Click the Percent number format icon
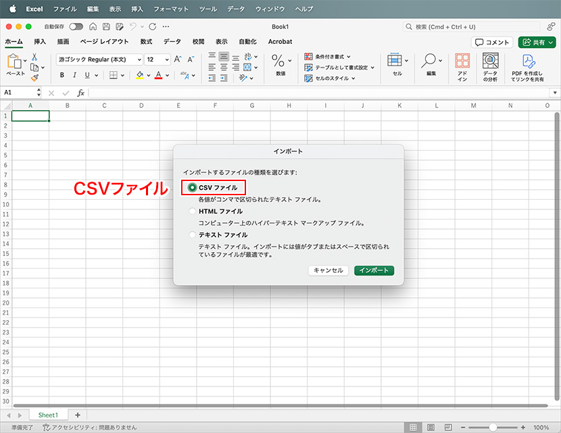 click(278, 60)
